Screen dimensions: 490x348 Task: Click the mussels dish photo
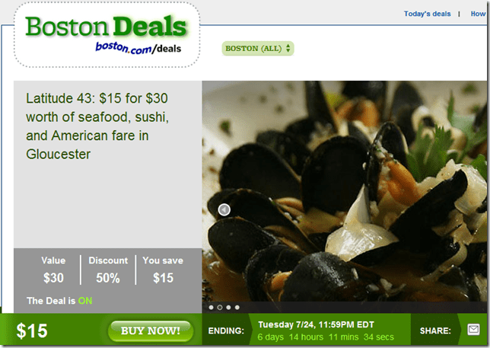pos(345,191)
